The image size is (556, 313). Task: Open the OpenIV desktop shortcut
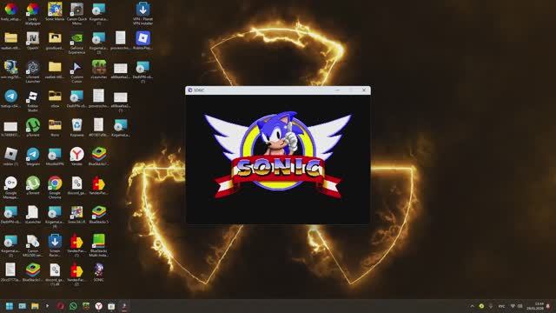click(33, 38)
